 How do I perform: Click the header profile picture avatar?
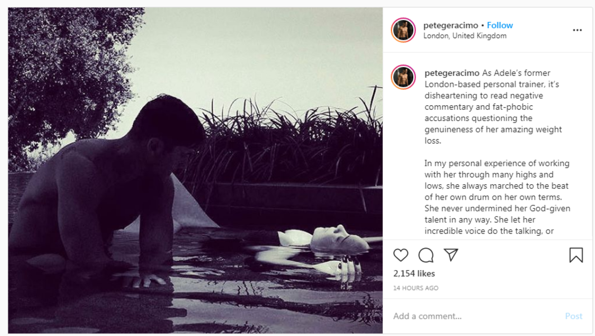click(403, 30)
